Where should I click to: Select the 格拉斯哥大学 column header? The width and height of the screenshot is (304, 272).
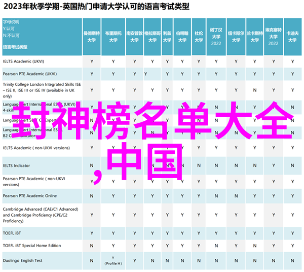[x=153, y=37]
